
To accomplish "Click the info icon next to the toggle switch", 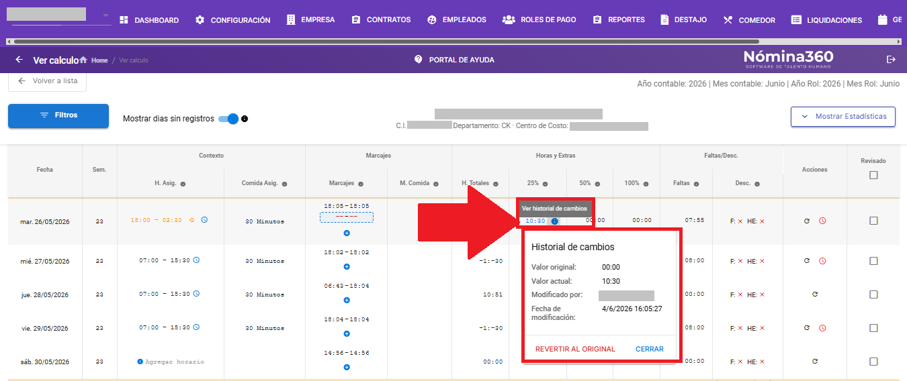I will (x=245, y=119).
